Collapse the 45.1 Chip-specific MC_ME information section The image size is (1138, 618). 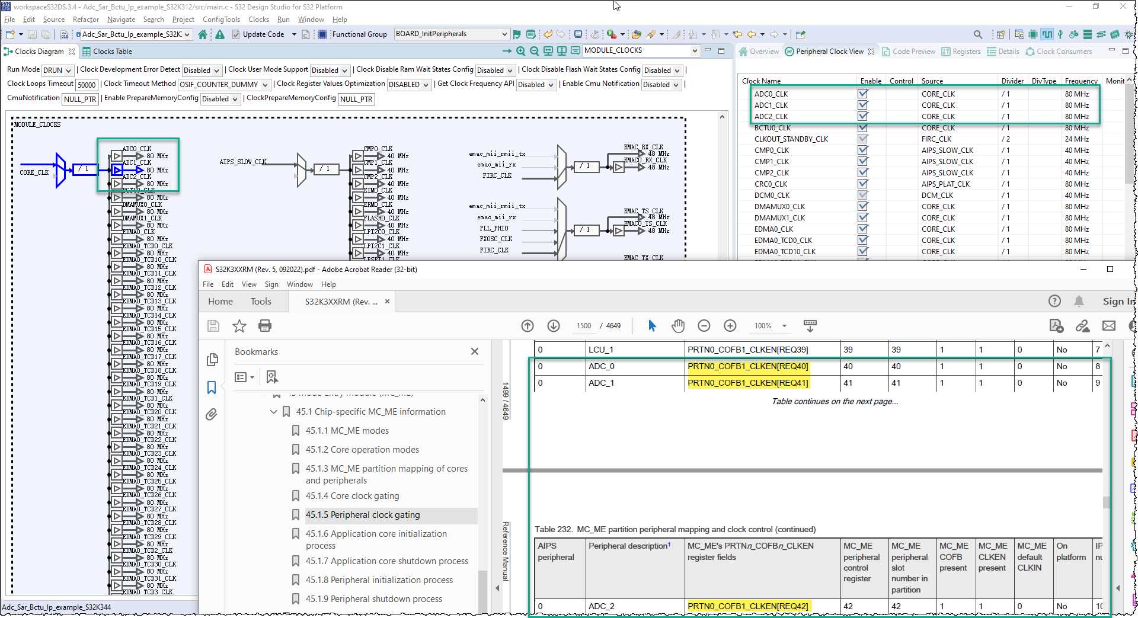[x=274, y=411]
